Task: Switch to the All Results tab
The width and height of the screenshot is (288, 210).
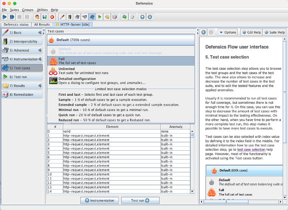Action: (x=42, y=24)
